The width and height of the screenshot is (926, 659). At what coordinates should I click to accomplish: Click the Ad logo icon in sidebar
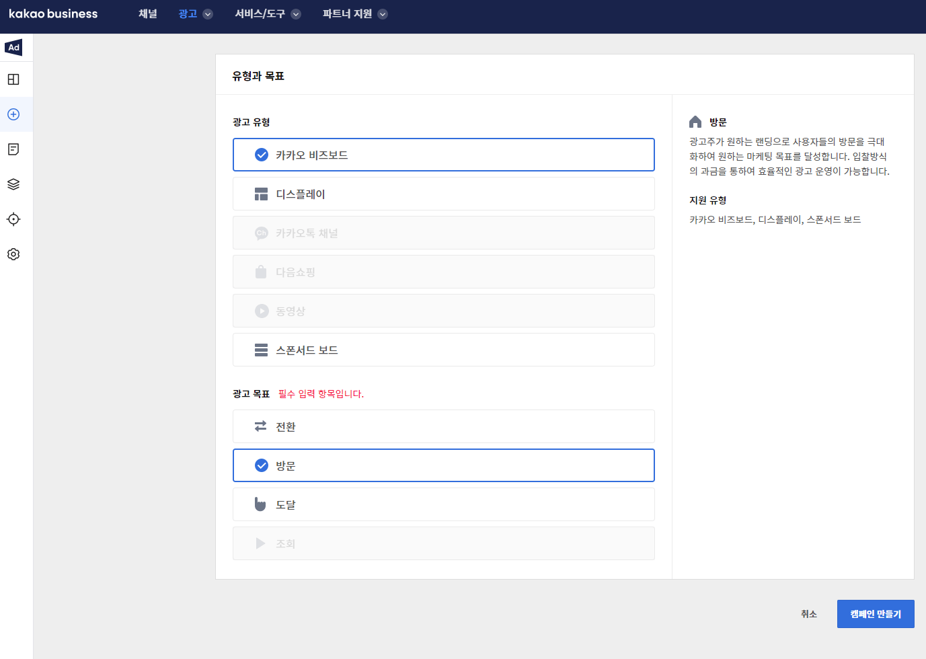[13, 47]
